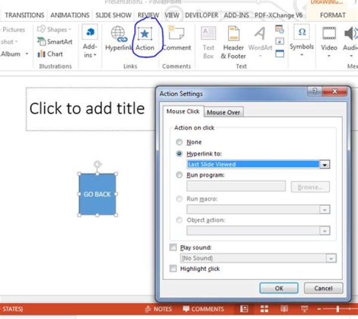
Task: Select the Run macro radio button
Action: [179, 198]
